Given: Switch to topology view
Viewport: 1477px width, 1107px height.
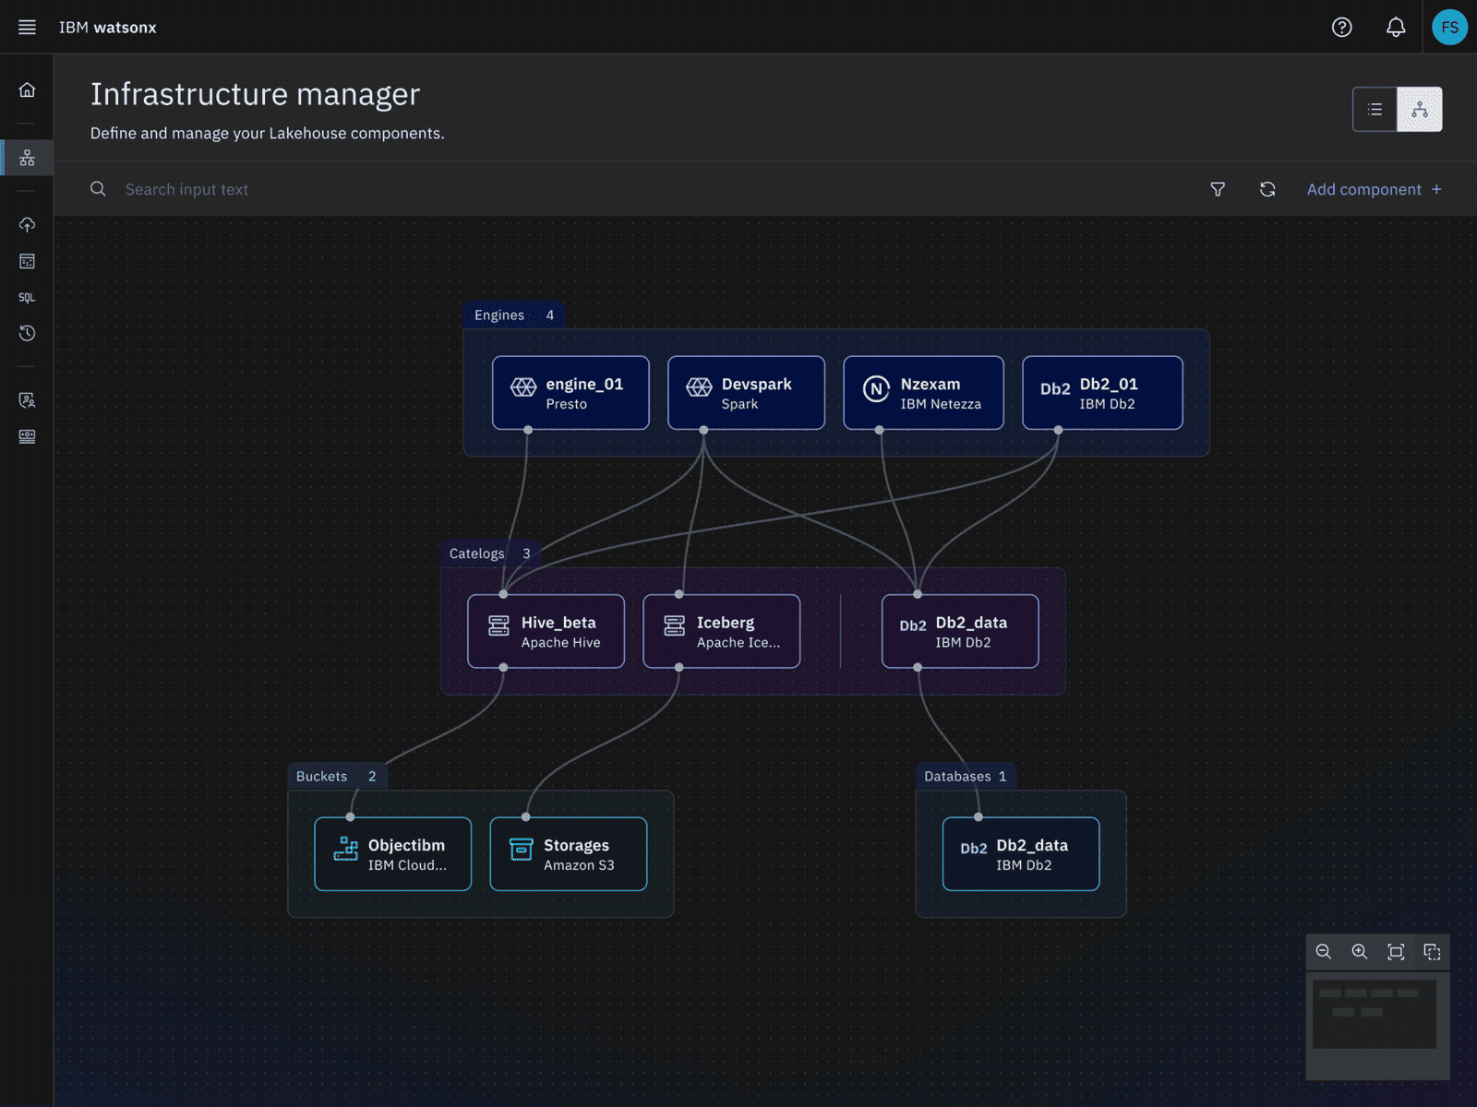Looking at the screenshot, I should coord(1420,109).
